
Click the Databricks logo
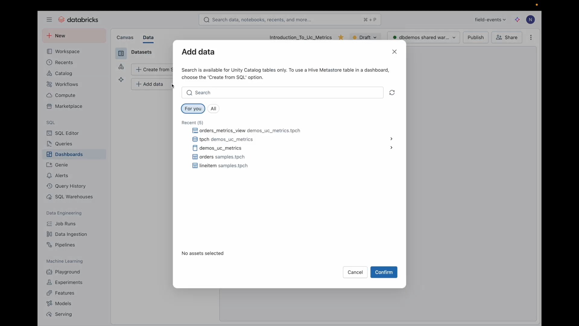[78, 20]
